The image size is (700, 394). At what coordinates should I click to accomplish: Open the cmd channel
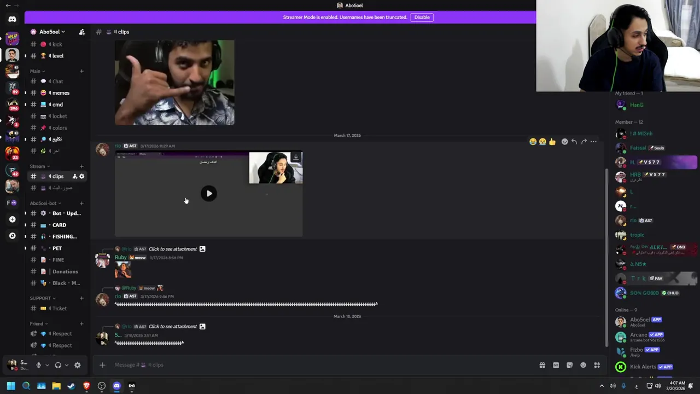(x=57, y=105)
